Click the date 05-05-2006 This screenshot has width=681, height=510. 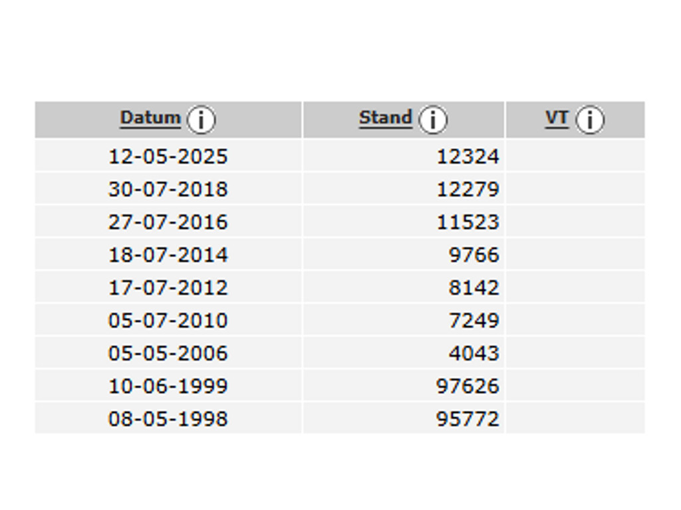[x=168, y=353]
